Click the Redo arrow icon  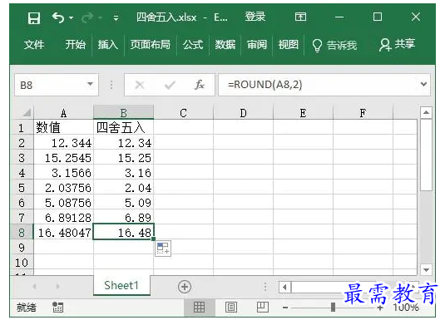coord(87,18)
